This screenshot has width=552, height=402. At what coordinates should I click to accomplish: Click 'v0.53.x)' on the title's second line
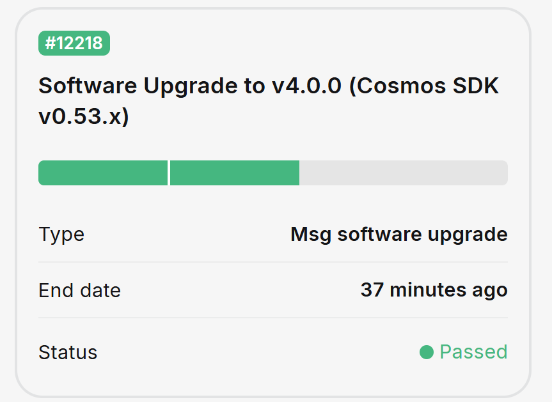(x=84, y=117)
